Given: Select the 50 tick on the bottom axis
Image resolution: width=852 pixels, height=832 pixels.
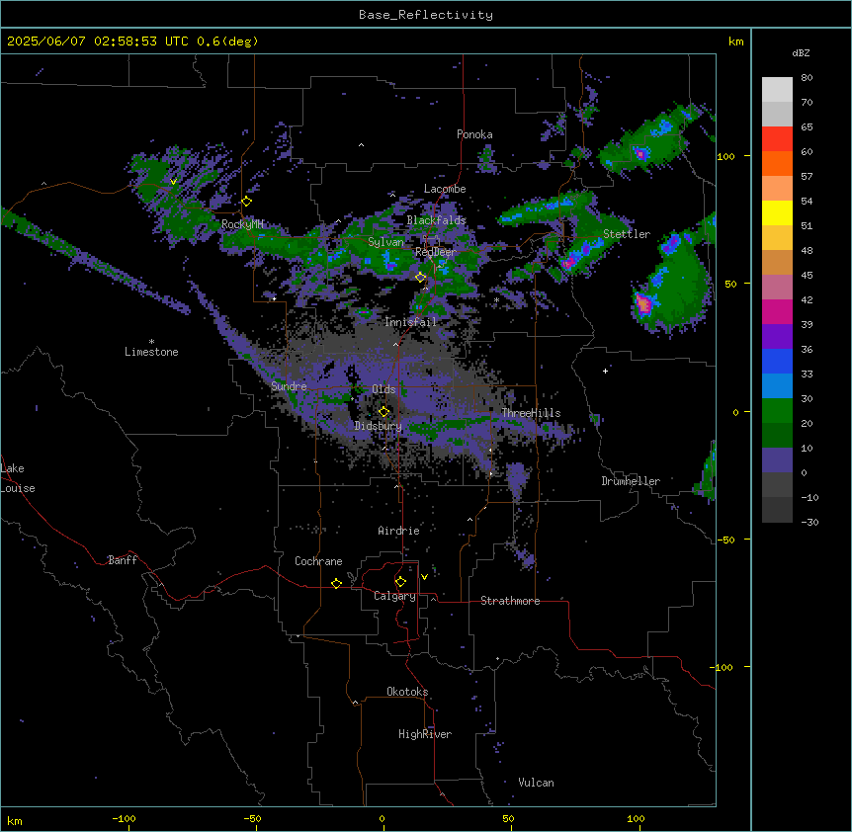Looking at the screenshot, I should tap(508, 818).
